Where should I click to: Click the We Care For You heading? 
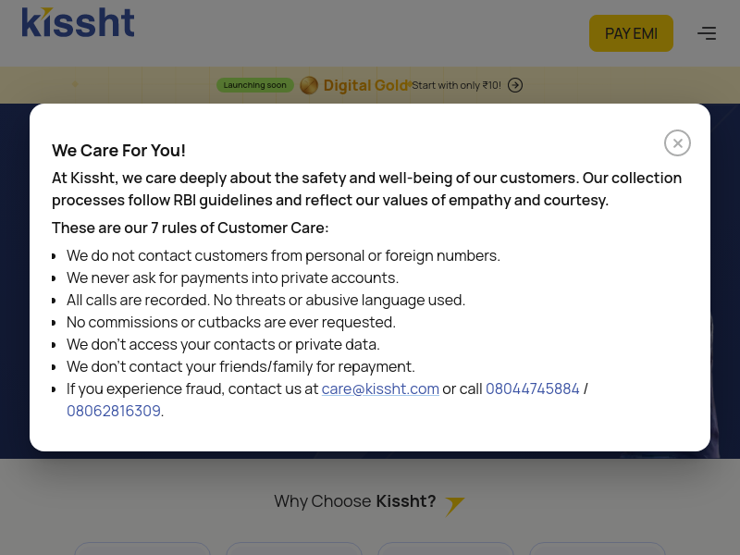(x=118, y=151)
